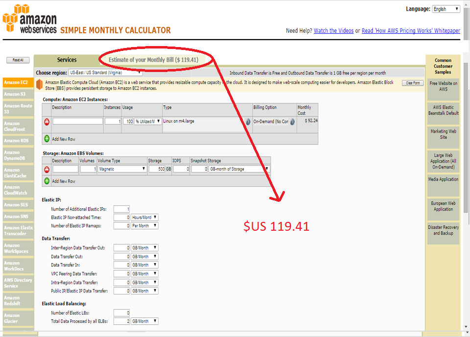Open the Language dropdown
470x337 pixels.
click(446, 9)
